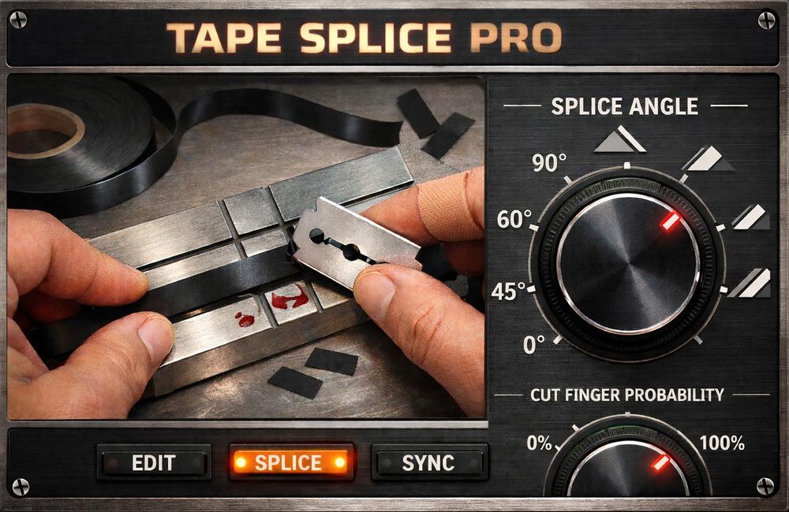The height and width of the screenshot is (512, 789).
Task: Set splice angle to 0° label
Action: (x=534, y=345)
